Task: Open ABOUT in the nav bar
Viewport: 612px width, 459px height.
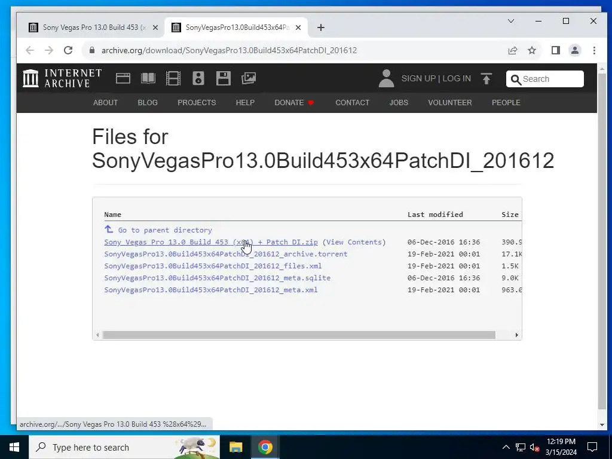Action: (x=105, y=103)
